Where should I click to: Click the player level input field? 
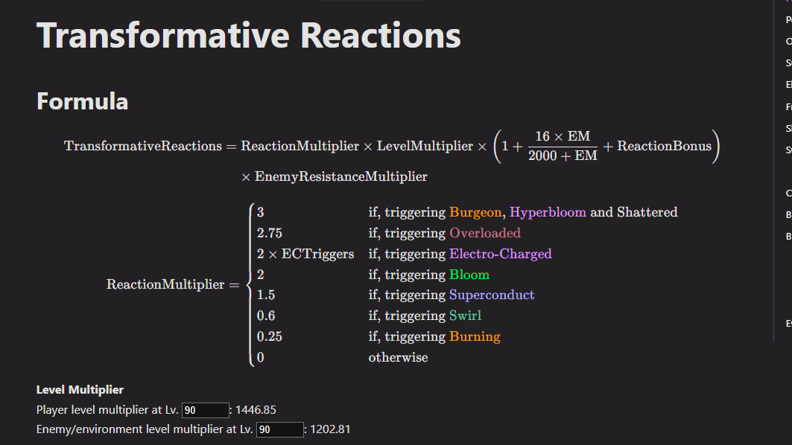pos(205,410)
